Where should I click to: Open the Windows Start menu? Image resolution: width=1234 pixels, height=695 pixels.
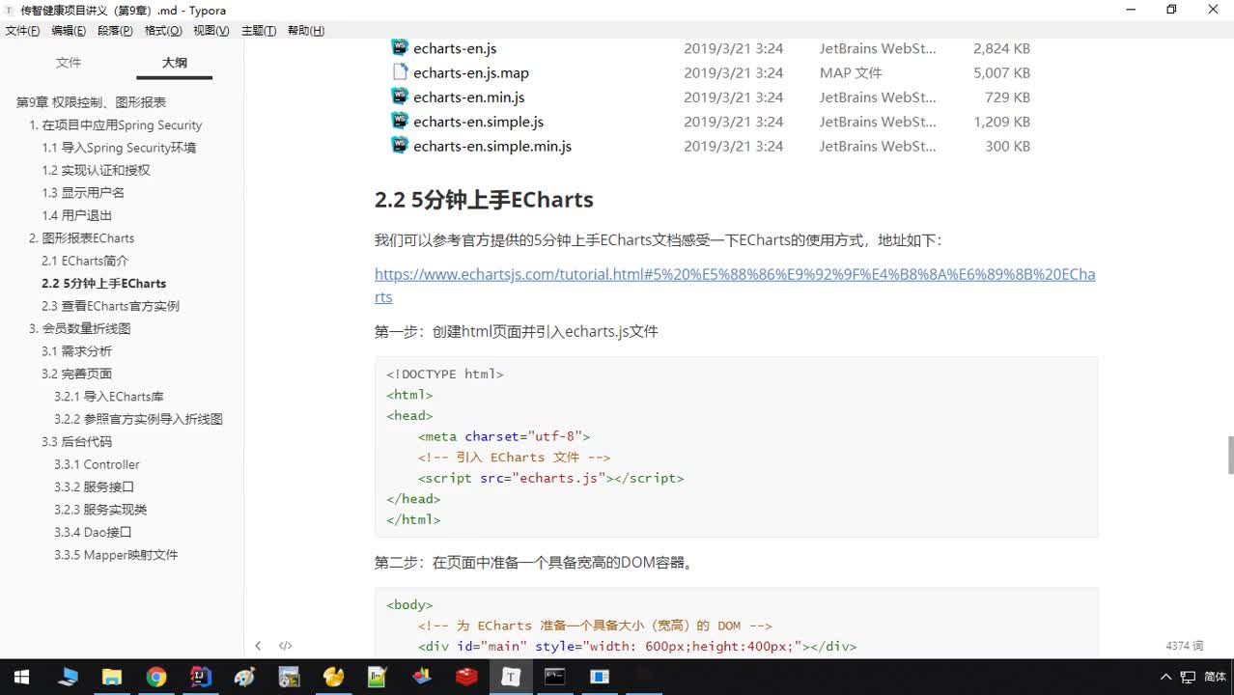point(21,677)
